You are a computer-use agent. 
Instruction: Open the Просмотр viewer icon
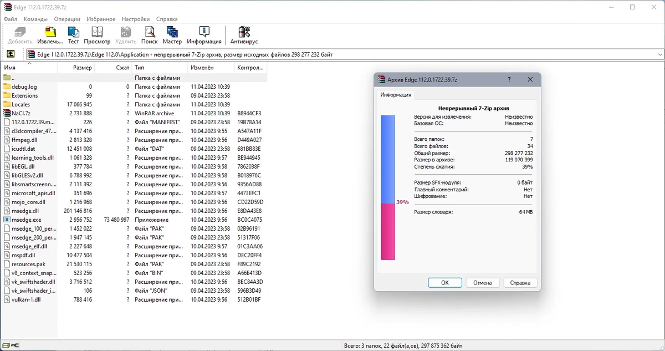(x=98, y=32)
